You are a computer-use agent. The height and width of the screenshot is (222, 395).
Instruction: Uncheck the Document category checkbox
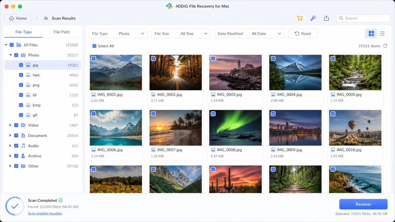coord(16,136)
